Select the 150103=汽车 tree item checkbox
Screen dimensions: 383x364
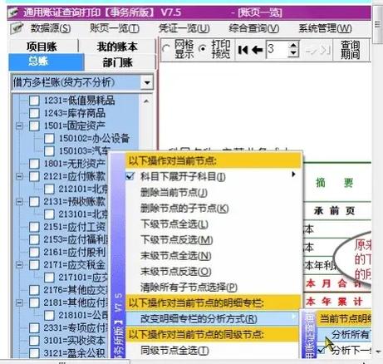coord(49,151)
